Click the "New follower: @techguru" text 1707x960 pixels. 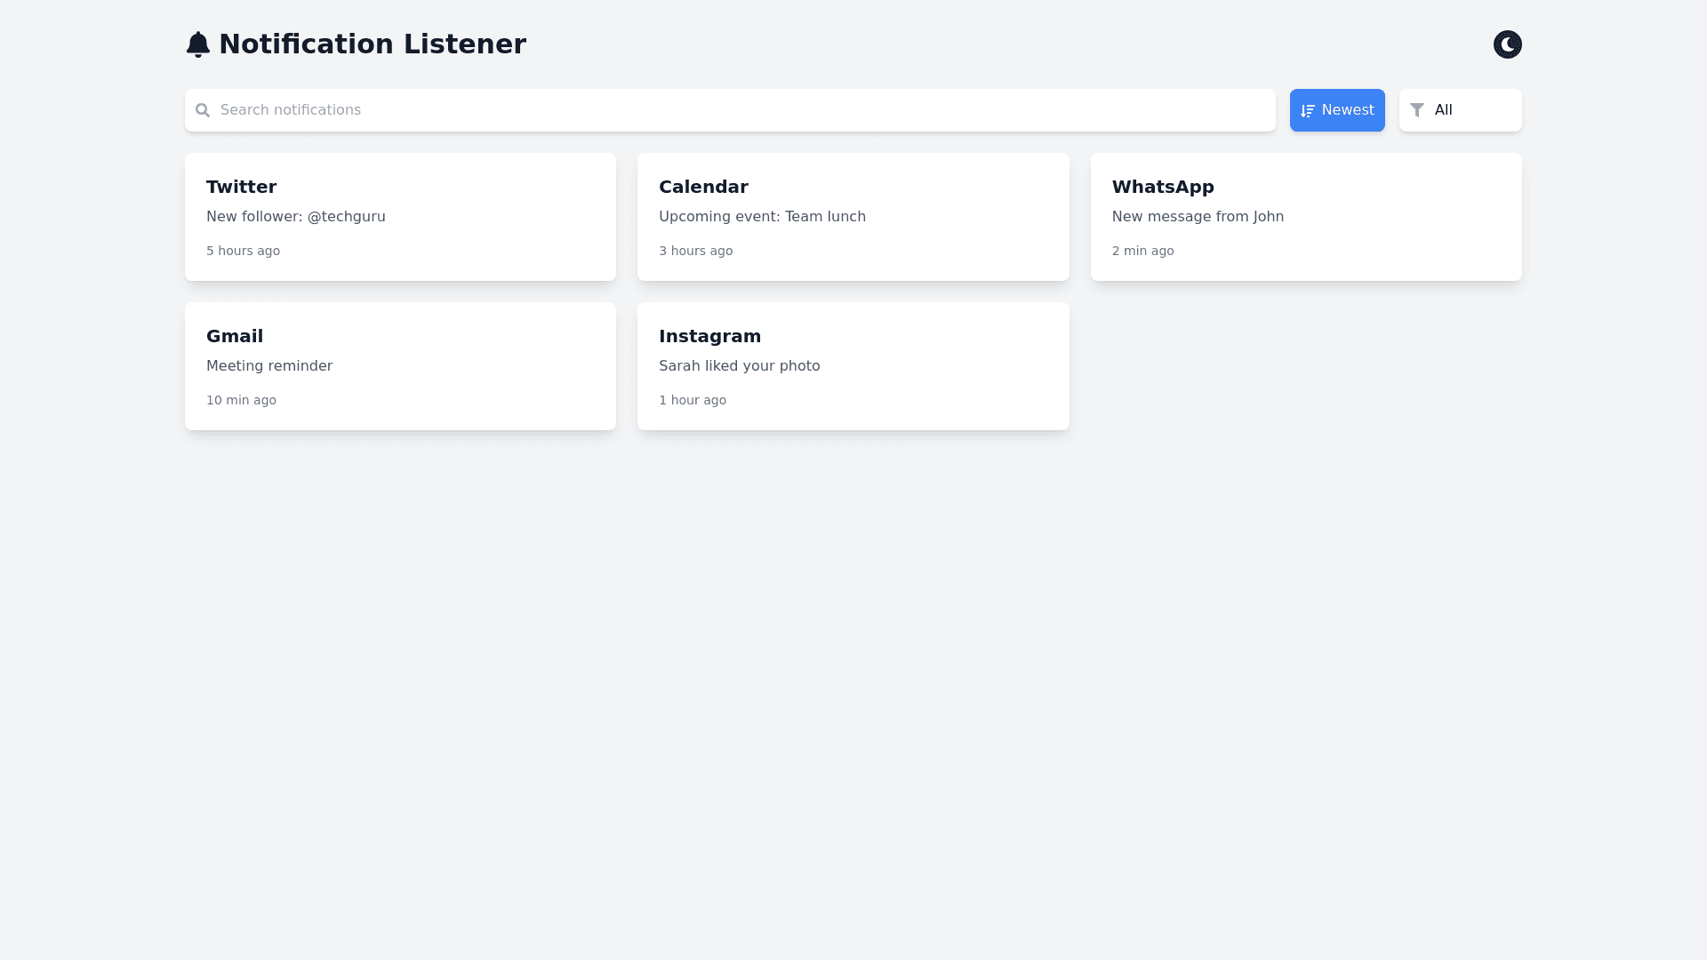click(x=296, y=217)
